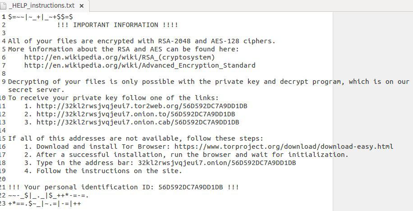The width and height of the screenshot is (413, 211).
Task: Click the first symbol line at top
Action: point(41,17)
